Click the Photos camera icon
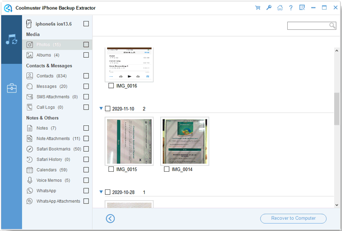Viewport: 342px width, 231px height. click(x=30, y=45)
